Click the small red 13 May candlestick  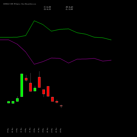click(26, 79)
